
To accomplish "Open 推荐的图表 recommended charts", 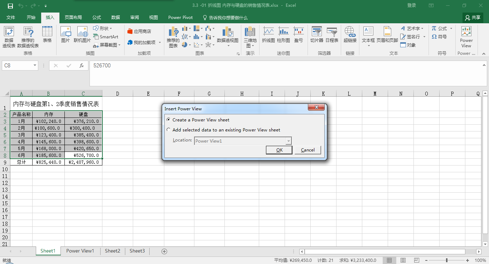I will (x=173, y=37).
